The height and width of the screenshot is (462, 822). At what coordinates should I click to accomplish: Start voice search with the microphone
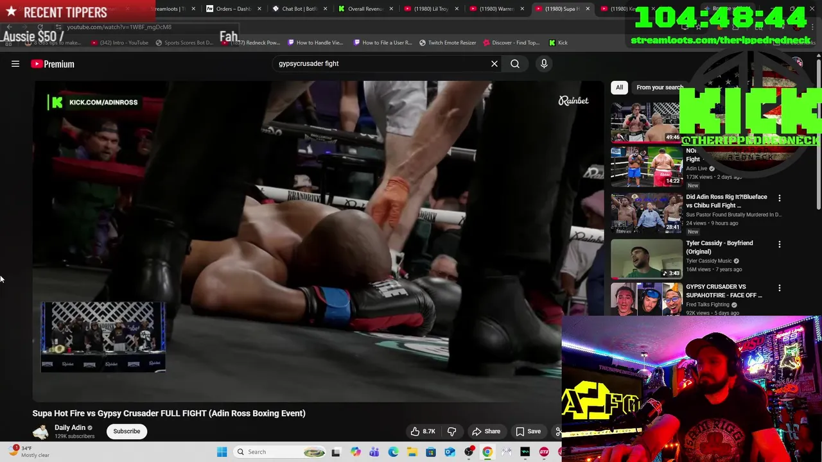click(544, 64)
